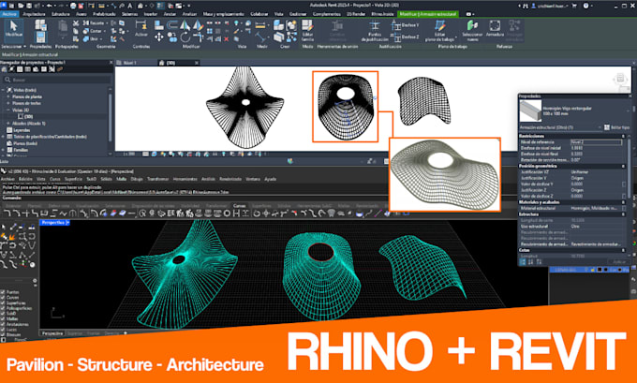Switch to Arquitectura ribbon tab

34,14
